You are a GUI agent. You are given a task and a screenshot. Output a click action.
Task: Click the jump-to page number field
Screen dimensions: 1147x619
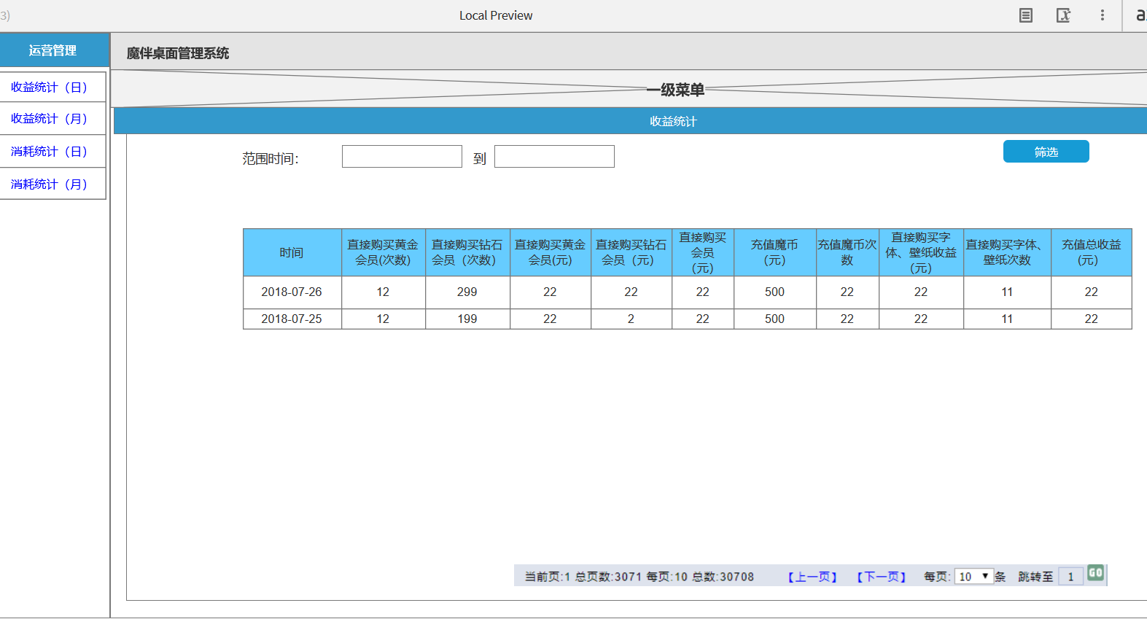click(x=1070, y=577)
